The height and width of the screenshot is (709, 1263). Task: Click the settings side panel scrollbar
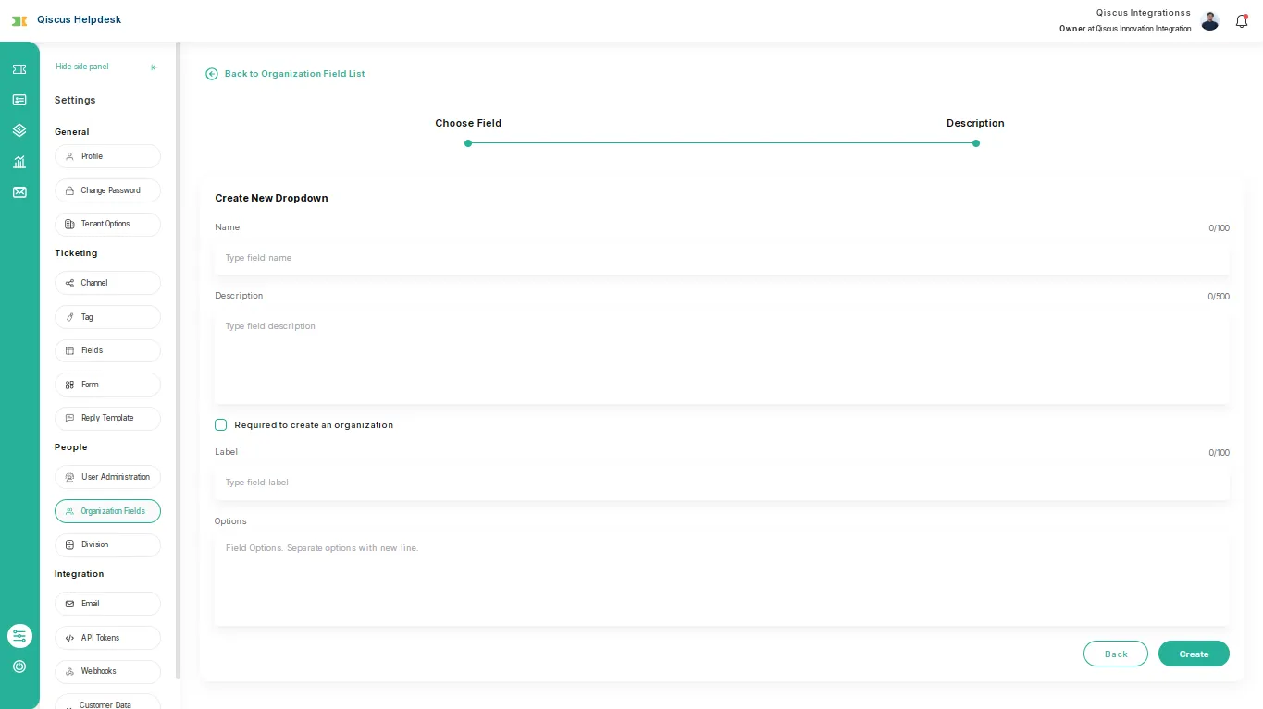point(178,361)
